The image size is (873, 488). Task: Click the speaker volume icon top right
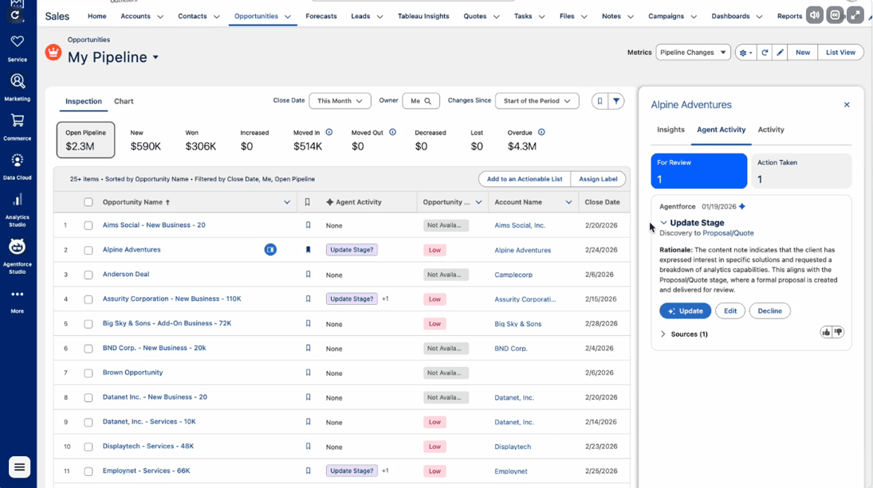[x=815, y=16]
